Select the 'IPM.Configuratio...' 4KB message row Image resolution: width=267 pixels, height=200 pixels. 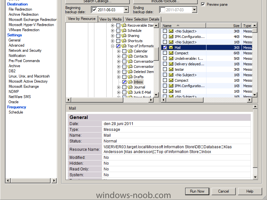[206, 37]
